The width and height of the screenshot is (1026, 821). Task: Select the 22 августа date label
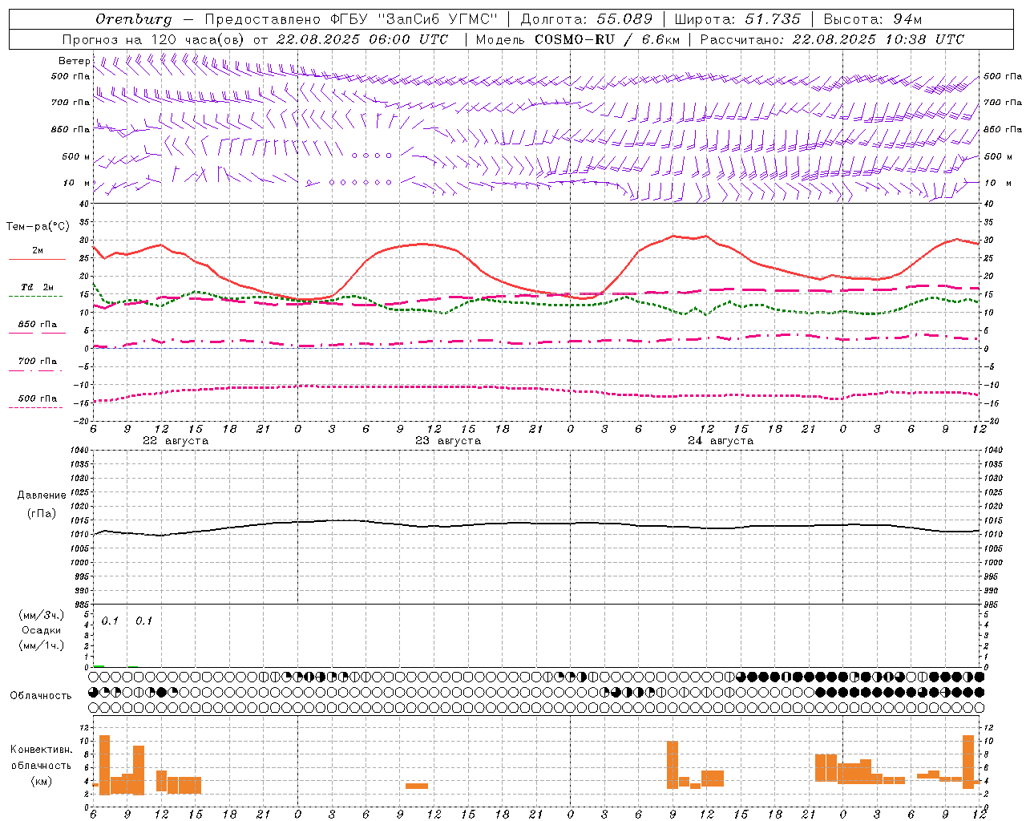pos(176,441)
